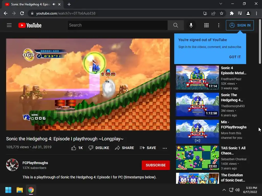Open the YouTube hamburger guide menu
The width and height of the screenshot is (262, 196).
point(9,25)
